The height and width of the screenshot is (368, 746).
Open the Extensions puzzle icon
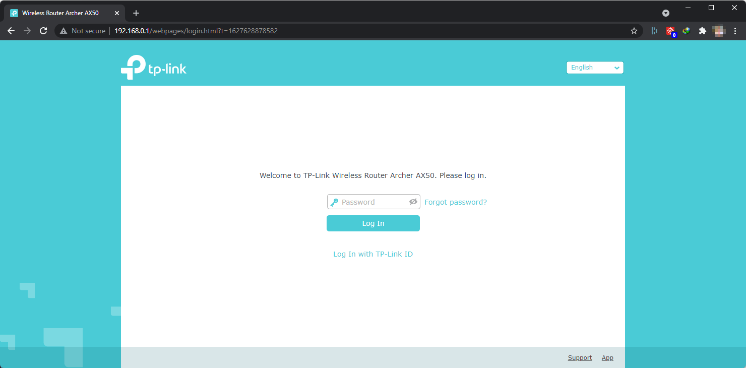702,31
